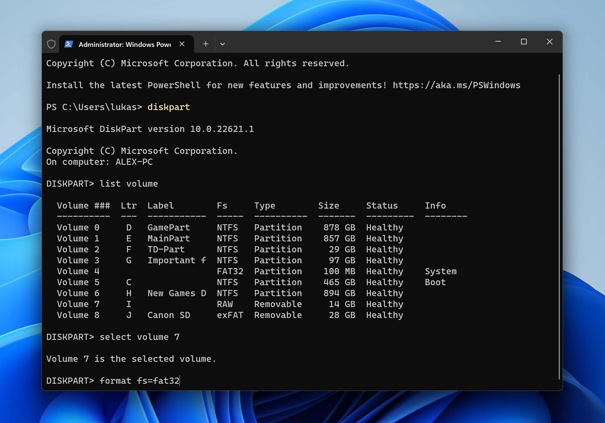Click 'Canon SD' label in Volume 8 row
The image size is (605, 423).
169,315
